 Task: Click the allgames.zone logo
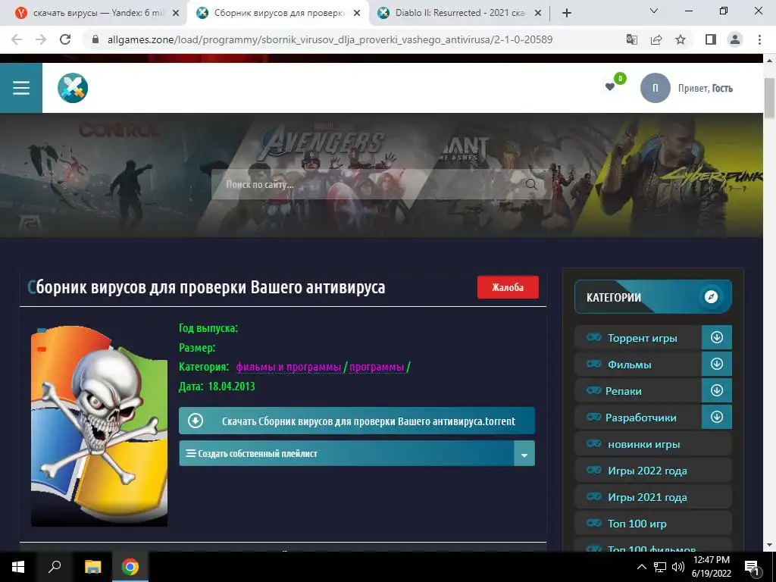(x=73, y=88)
